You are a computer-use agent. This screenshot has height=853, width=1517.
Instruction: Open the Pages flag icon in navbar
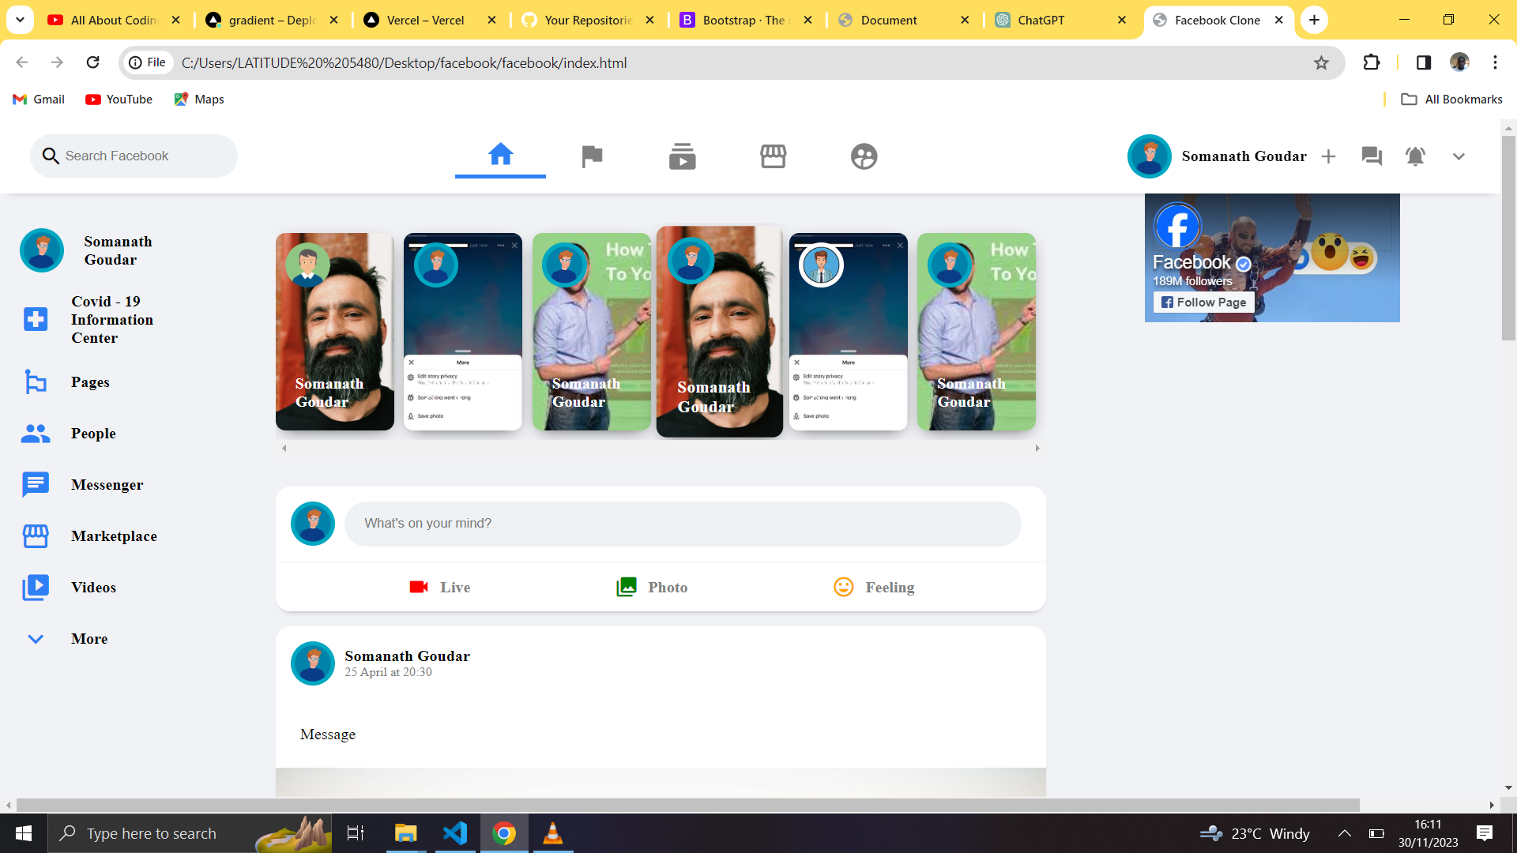click(591, 156)
